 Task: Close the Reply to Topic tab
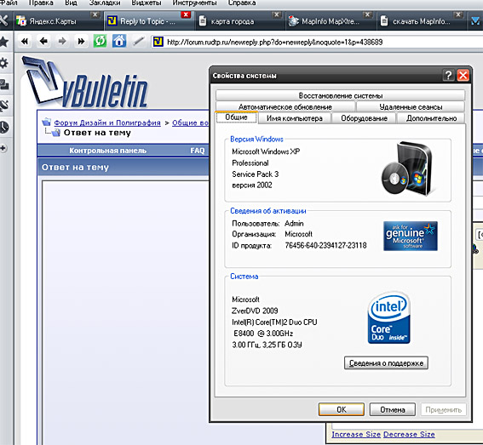coord(186,14)
